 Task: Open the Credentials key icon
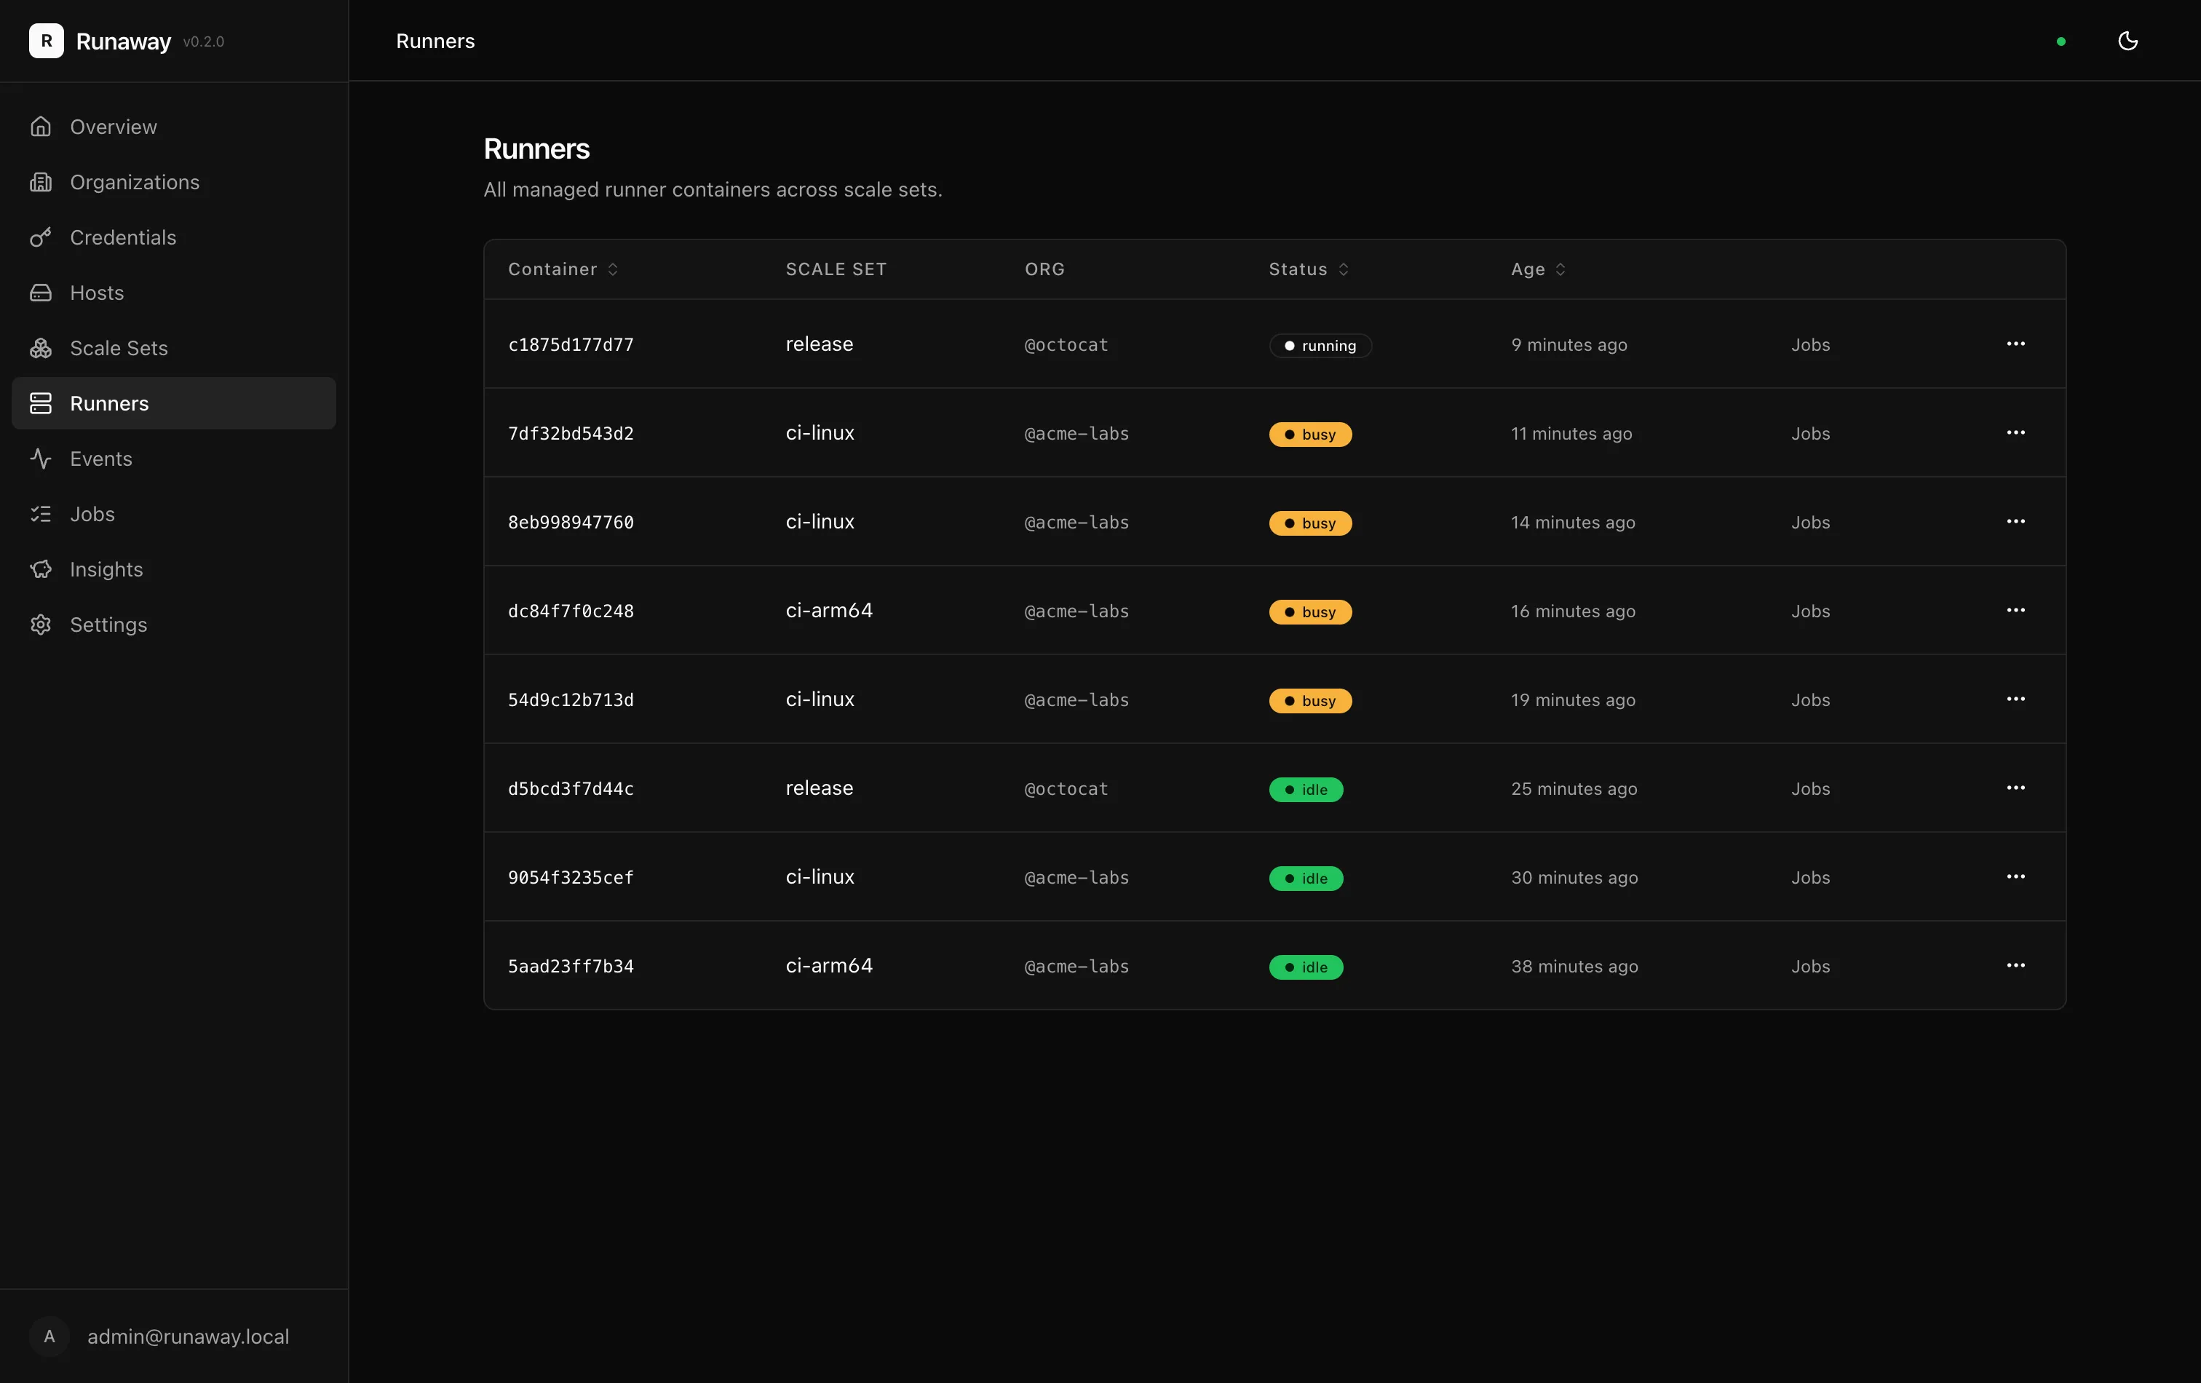(40, 238)
